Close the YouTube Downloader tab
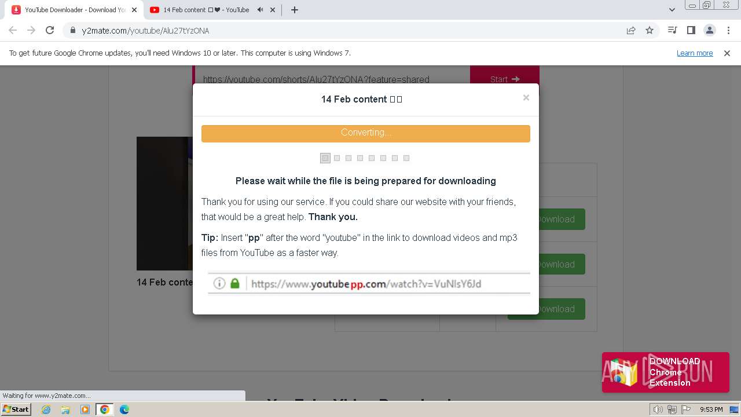The image size is (741, 417). point(134,10)
